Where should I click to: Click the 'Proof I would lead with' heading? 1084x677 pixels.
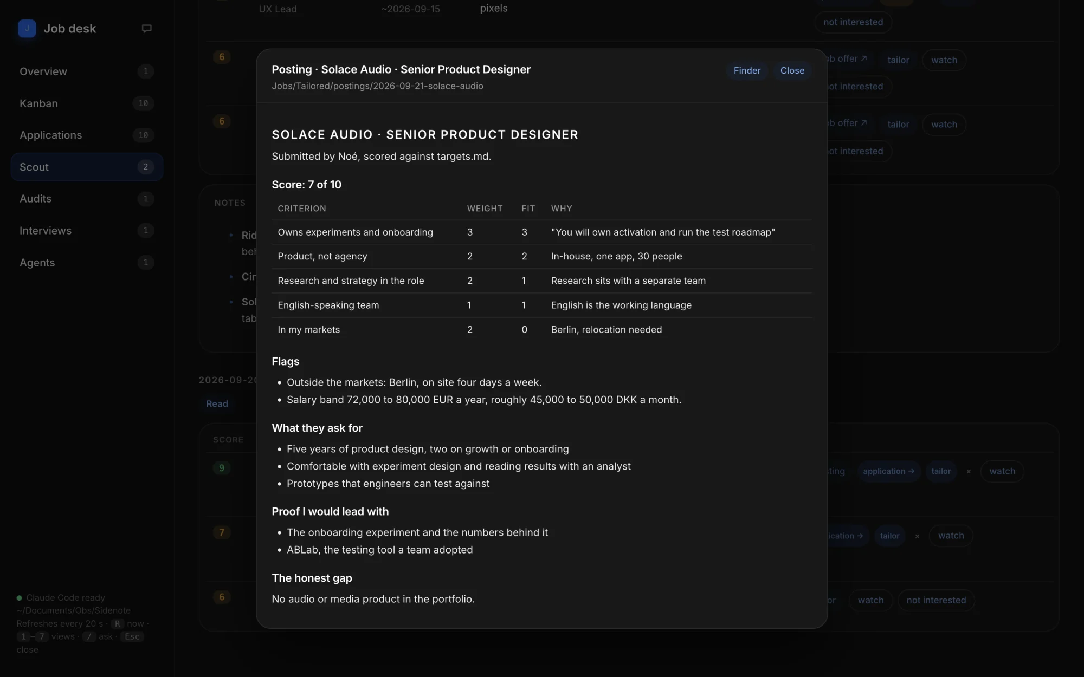[330, 512]
